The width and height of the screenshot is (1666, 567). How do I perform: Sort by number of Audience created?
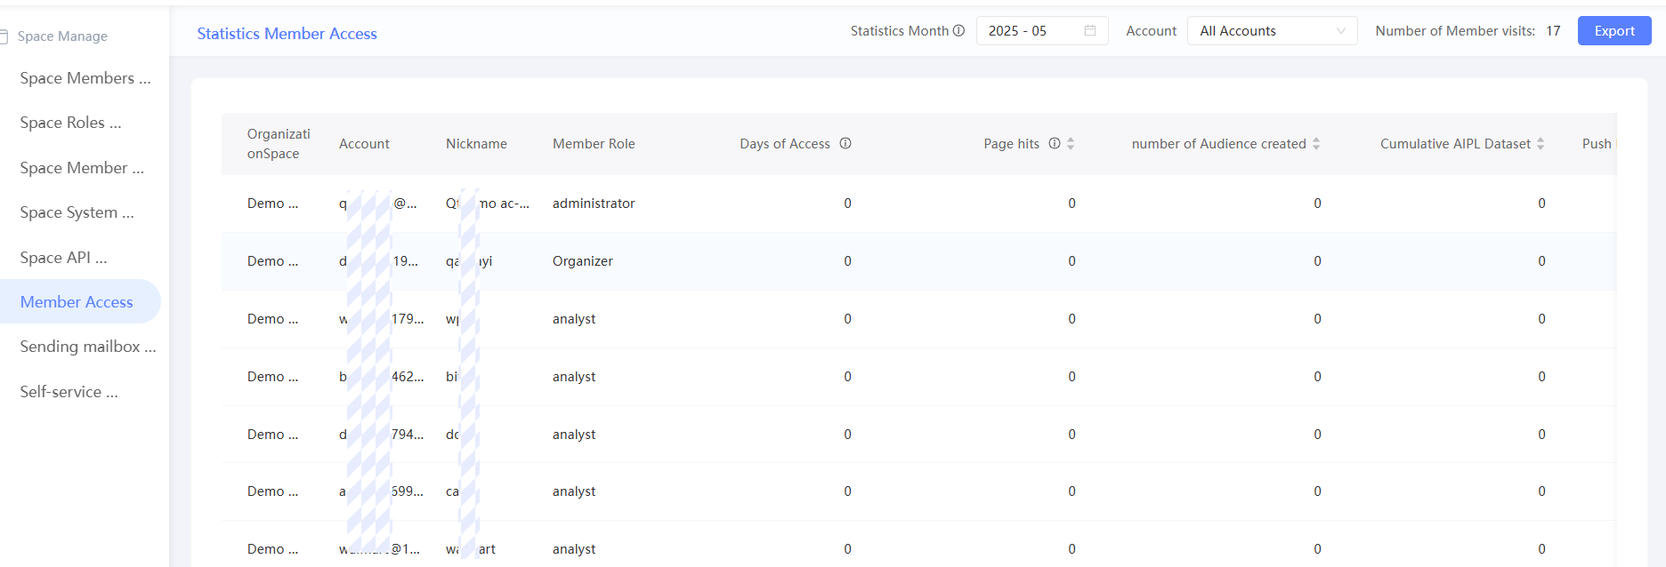coord(1316,144)
